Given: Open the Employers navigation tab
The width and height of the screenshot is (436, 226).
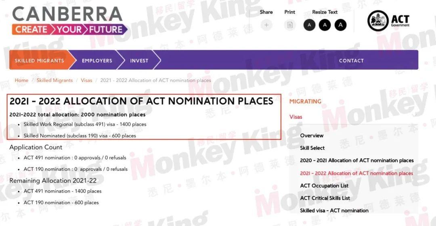Looking at the screenshot, I should tap(97, 60).
